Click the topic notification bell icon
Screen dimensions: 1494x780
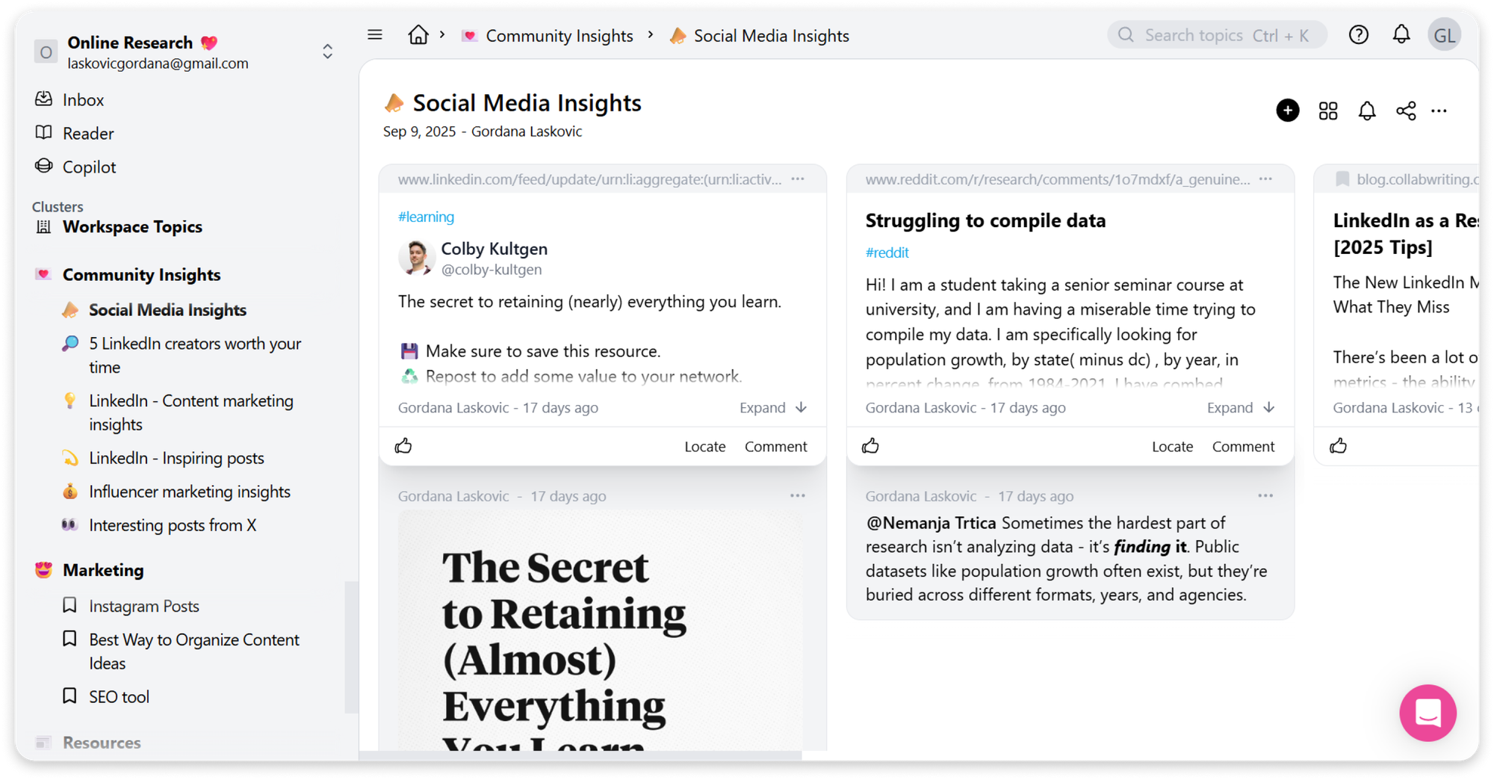(x=1367, y=111)
